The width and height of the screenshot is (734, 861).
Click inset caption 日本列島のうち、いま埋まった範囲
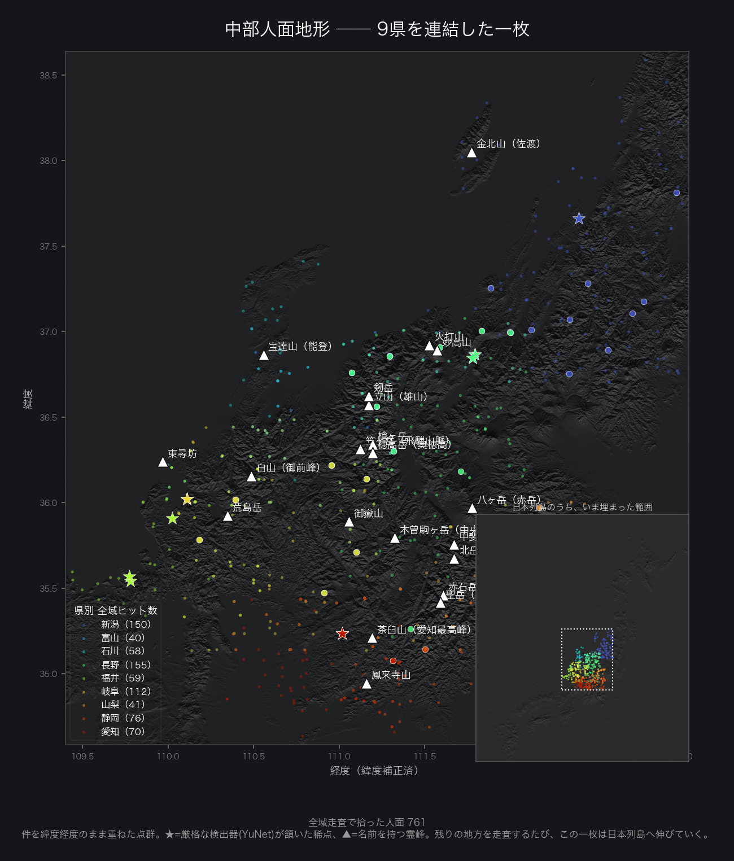pyautogui.click(x=582, y=507)
